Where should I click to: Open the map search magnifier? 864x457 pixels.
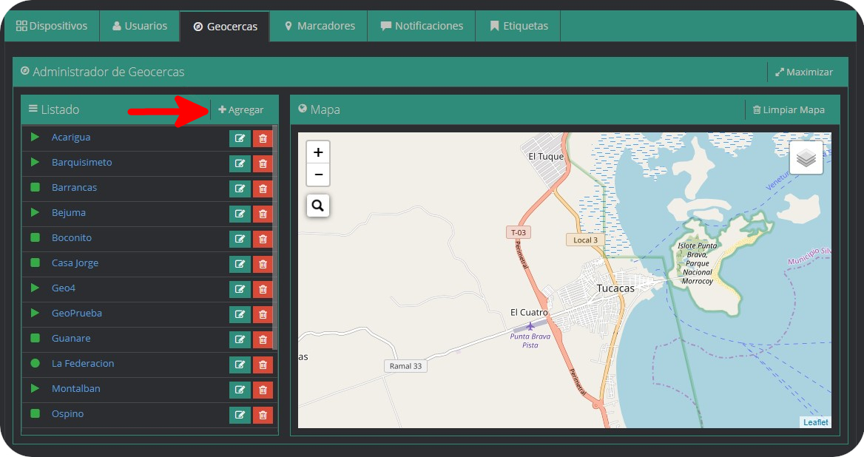(x=318, y=206)
